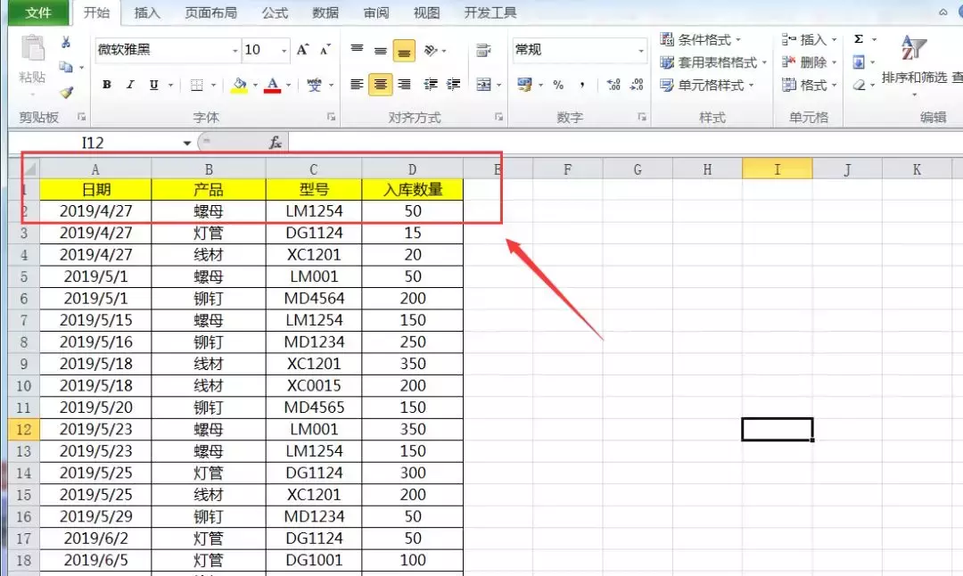Screen dimensions: 963x576
Task: Toggle the wrap text option
Action: 481,51
